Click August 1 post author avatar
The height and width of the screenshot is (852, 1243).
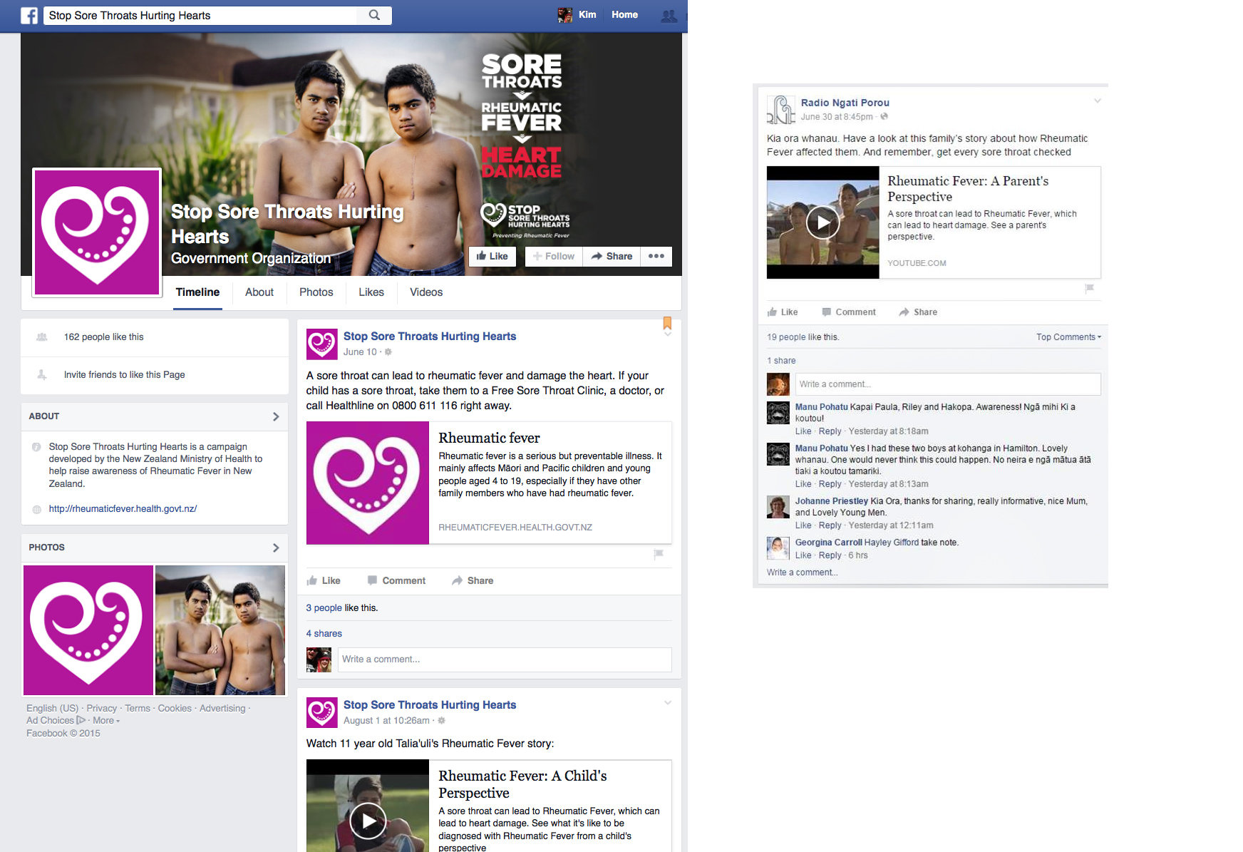[x=321, y=712]
